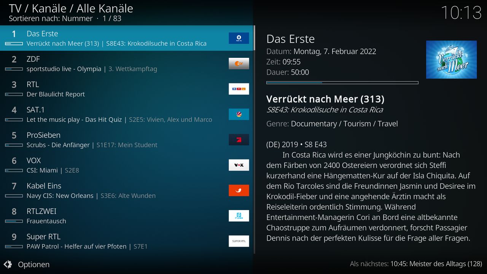Click Frauentausch programme title
The image size is (487, 274).
(x=46, y=221)
